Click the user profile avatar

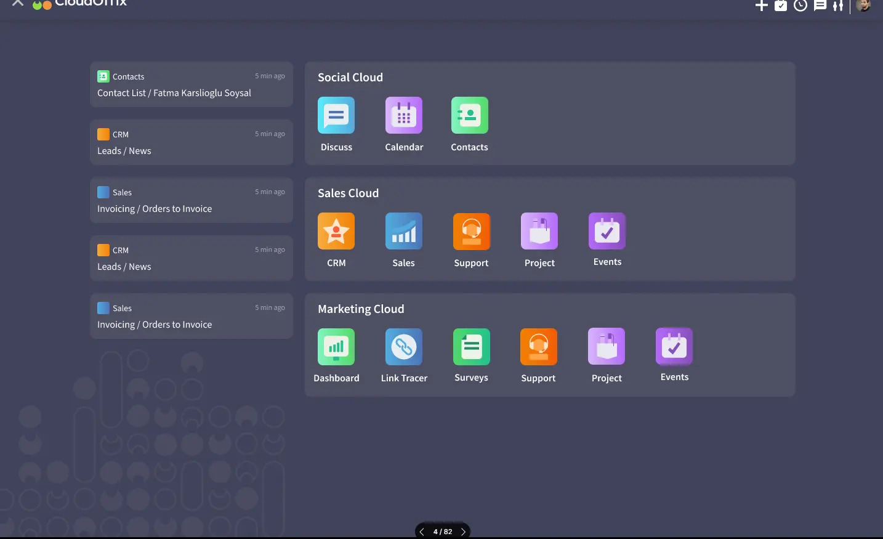(x=863, y=5)
